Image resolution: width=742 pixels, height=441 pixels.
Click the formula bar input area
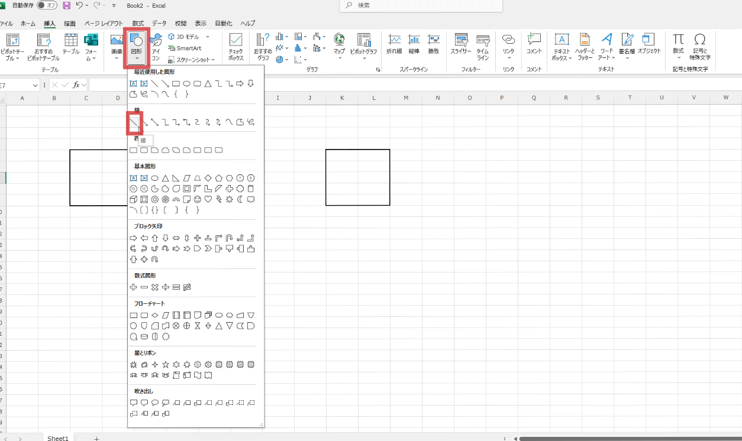(414, 85)
